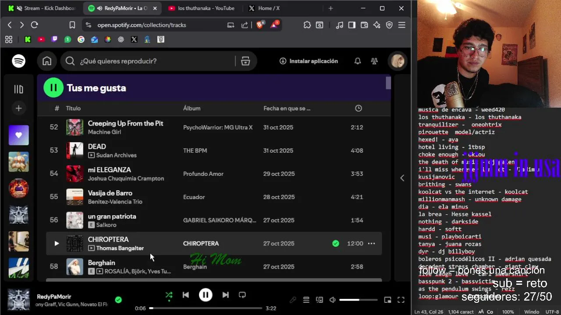This screenshot has width=561, height=315.
Task: Adjust the volume slider
Action: [x=358, y=300]
